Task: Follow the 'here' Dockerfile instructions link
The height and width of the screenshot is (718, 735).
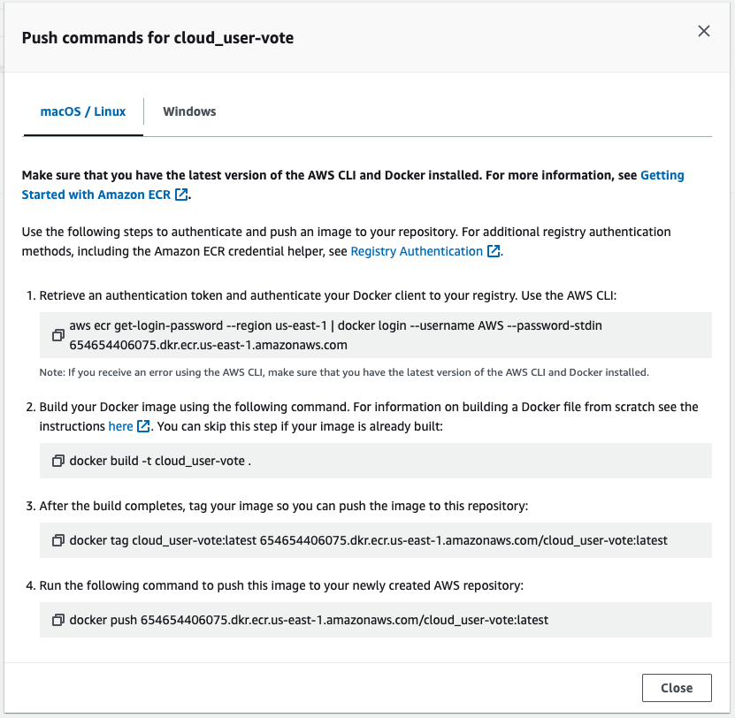Action: click(120, 426)
